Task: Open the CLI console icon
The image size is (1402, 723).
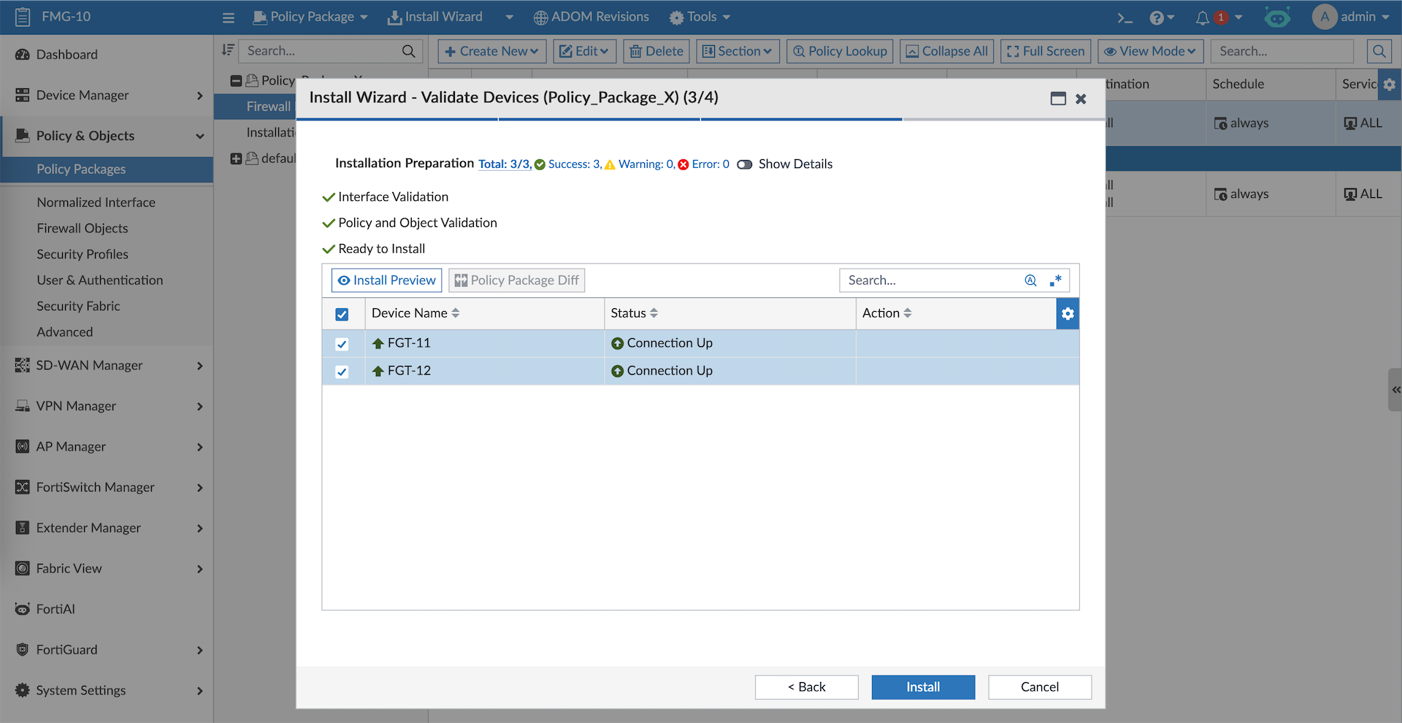Action: [1125, 18]
